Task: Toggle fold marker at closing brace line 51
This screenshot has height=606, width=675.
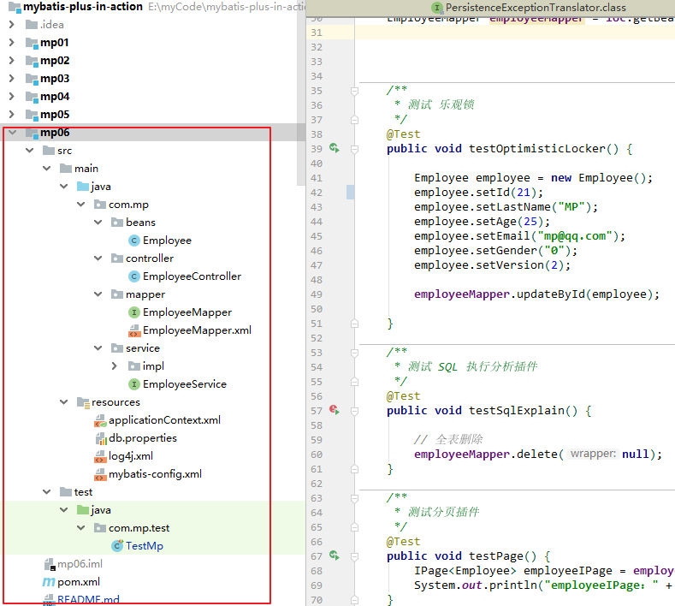Action: 354,324
